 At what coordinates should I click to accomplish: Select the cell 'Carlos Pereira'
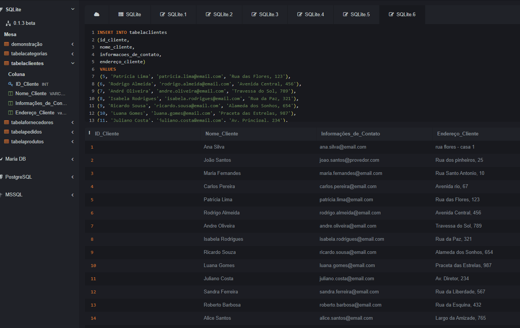click(x=219, y=186)
